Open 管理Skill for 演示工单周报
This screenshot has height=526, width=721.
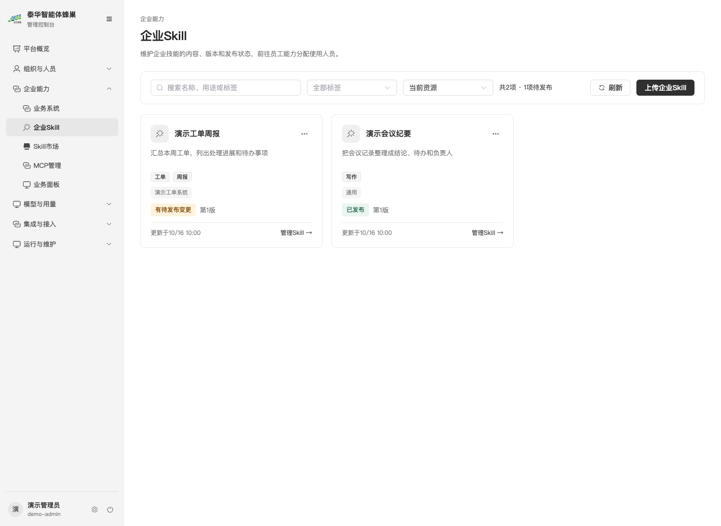click(296, 233)
